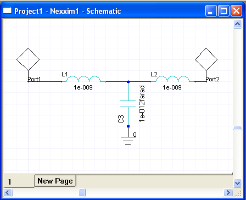The height and width of the screenshot is (200, 246).
Task: Click the horizontal scrollbar left arrow
Action: click(8, 193)
